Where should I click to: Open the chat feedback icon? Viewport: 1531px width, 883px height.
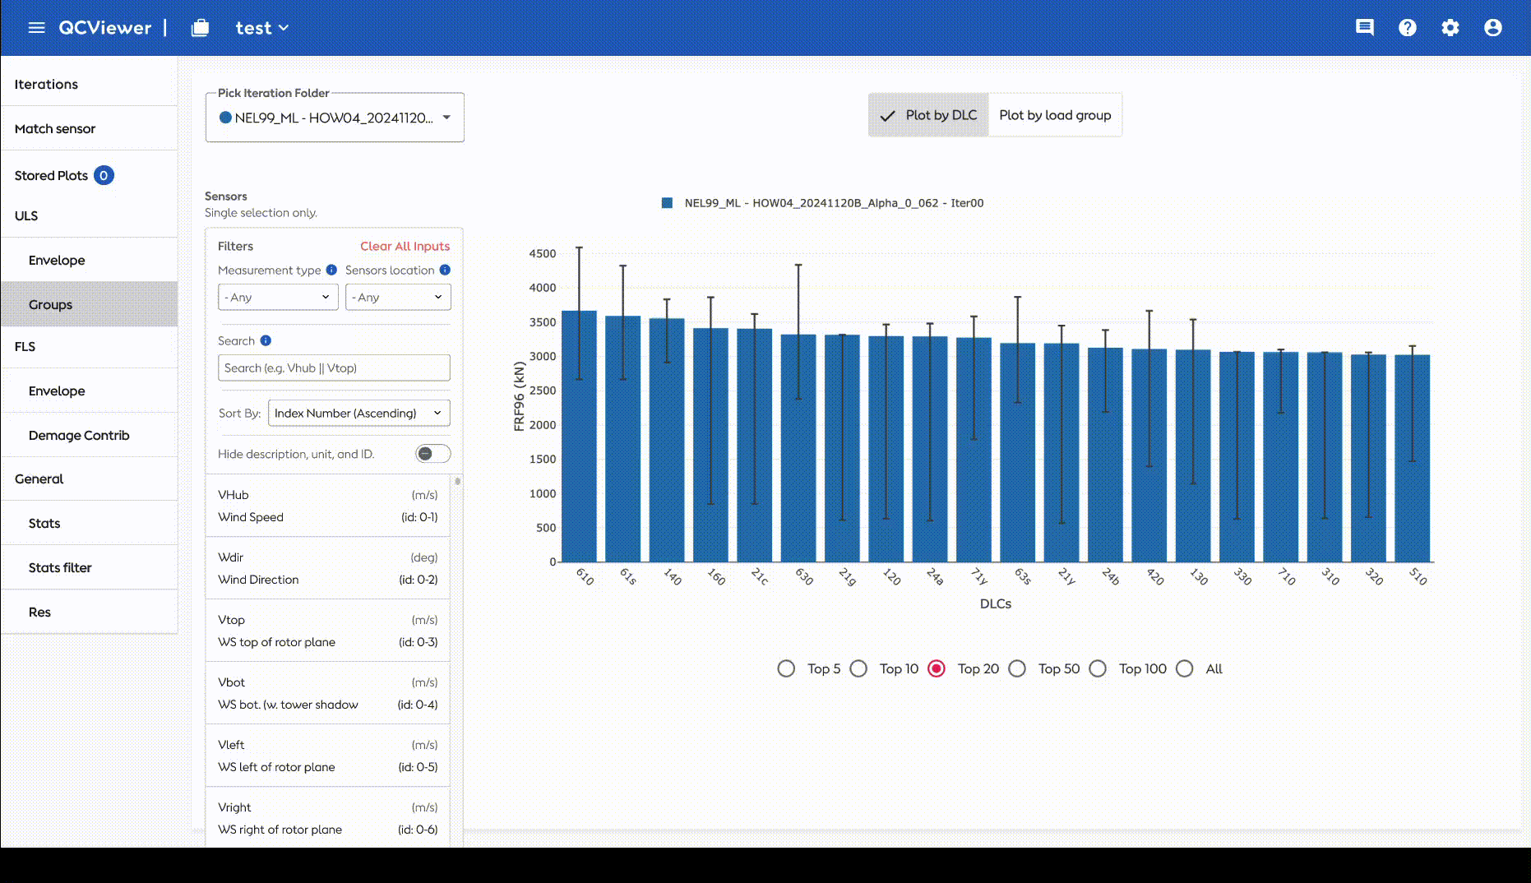[x=1365, y=28]
